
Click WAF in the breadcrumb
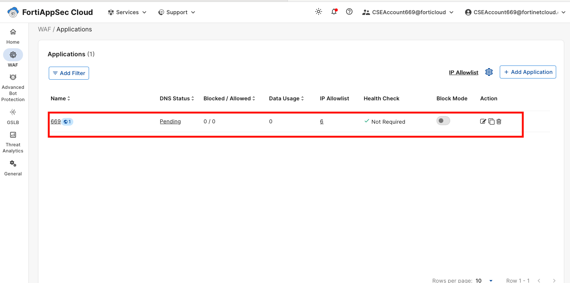click(x=45, y=29)
